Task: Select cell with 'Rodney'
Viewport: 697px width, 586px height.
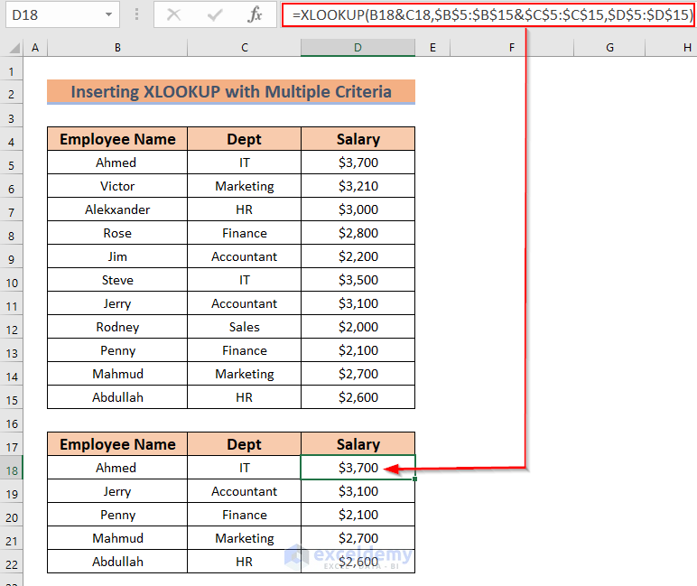Action: click(x=117, y=327)
